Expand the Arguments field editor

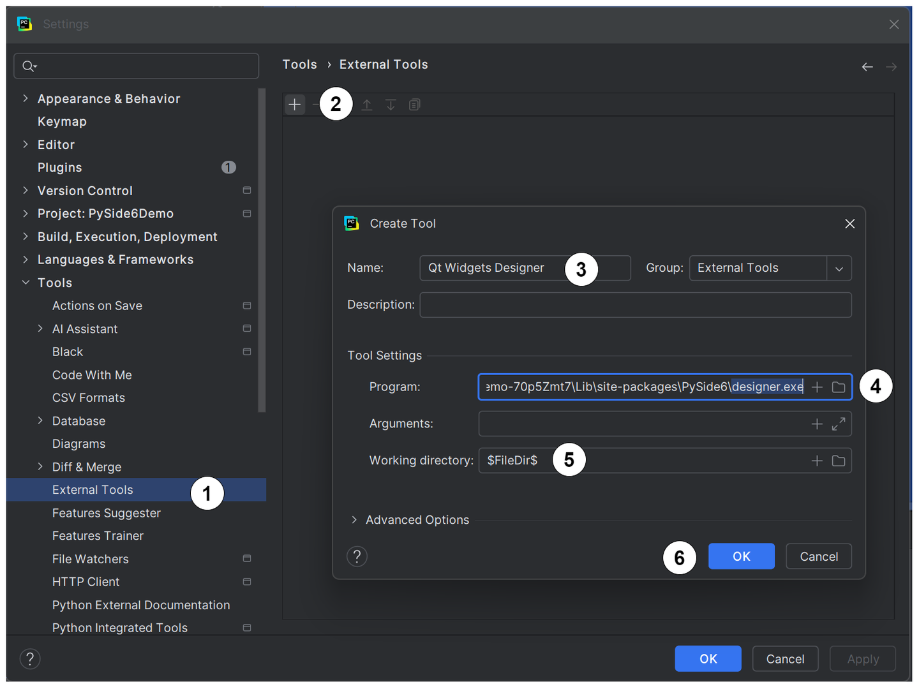[839, 424]
